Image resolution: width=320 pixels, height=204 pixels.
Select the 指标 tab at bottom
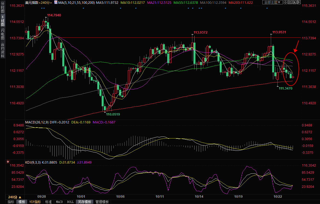tap(11, 202)
